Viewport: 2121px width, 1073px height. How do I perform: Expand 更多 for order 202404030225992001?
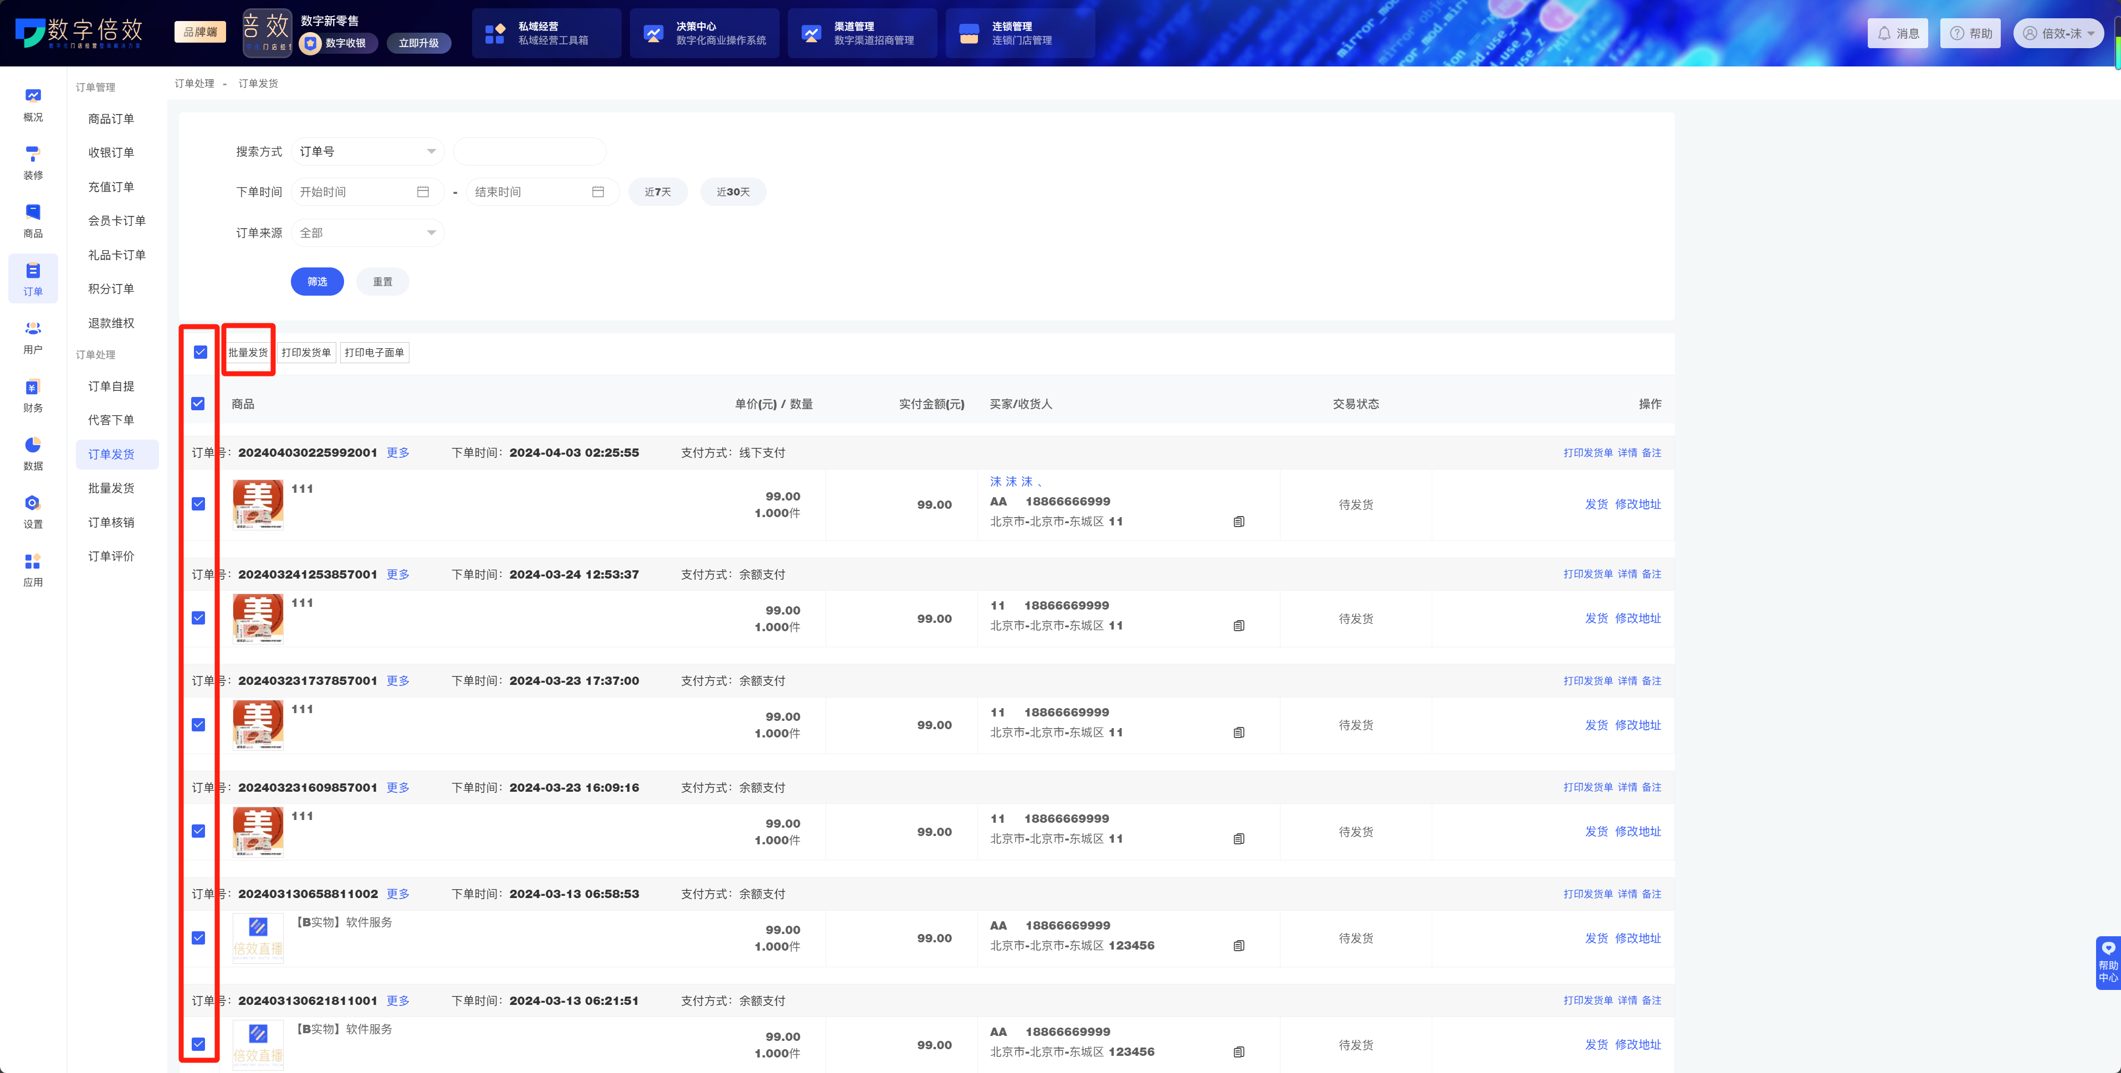(x=398, y=452)
